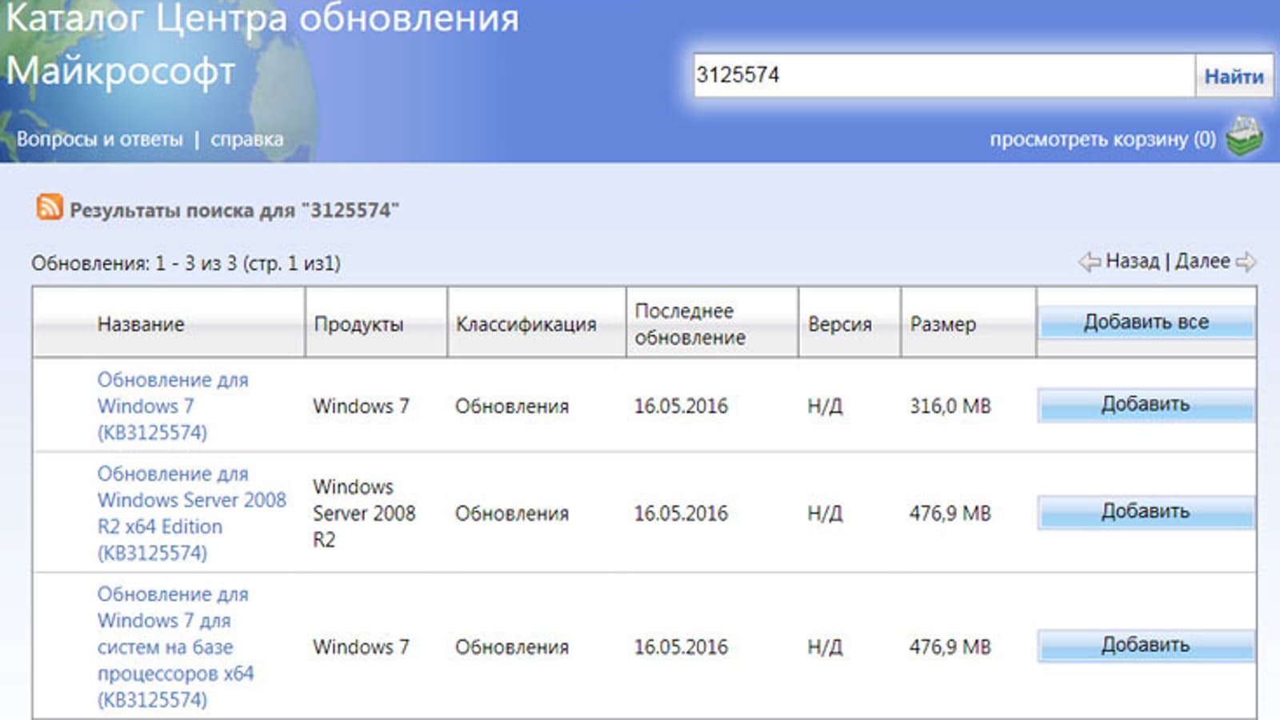Click the Назад pagination link
1280x720 pixels.
[x=1132, y=261]
